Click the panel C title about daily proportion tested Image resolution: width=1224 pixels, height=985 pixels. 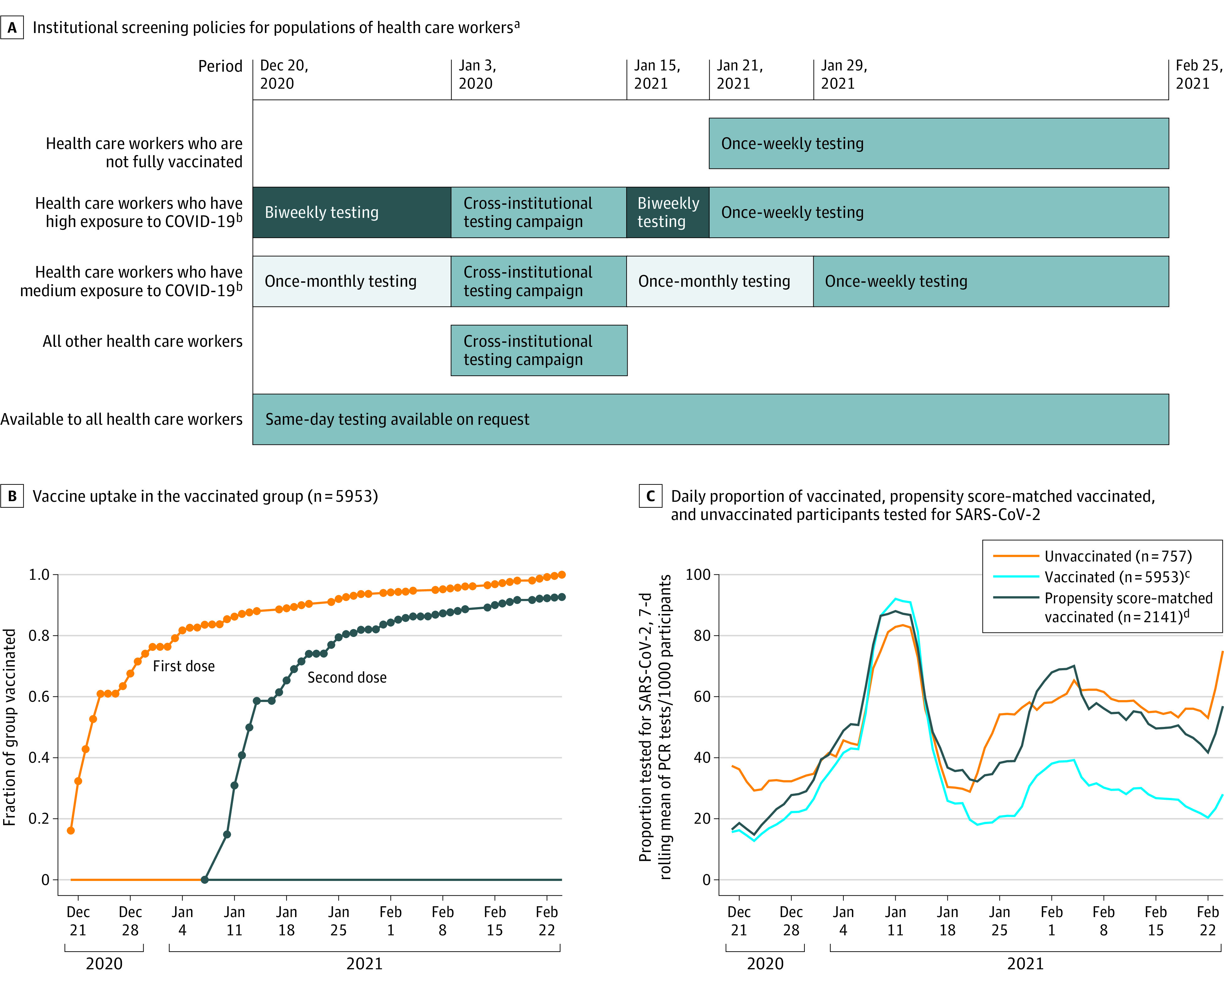point(913,505)
